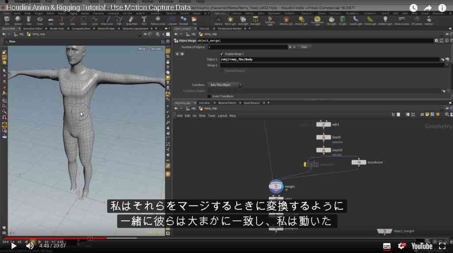This screenshot has width=453, height=253.
Task: Add a Camera from shelf
Action: pyautogui.click(x=218, y=20)
